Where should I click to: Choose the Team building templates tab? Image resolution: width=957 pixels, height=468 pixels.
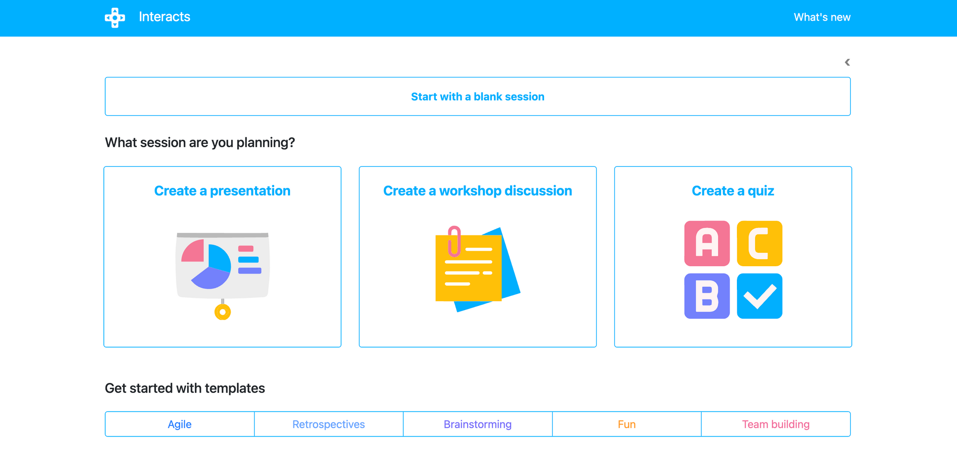[x=776, y=424]
